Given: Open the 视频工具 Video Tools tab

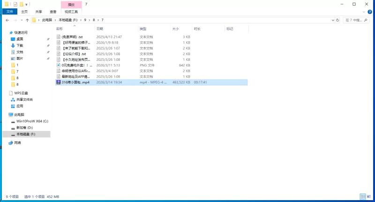Looking at the screenshot, I should pyautogui.click(x=70, y=12).
